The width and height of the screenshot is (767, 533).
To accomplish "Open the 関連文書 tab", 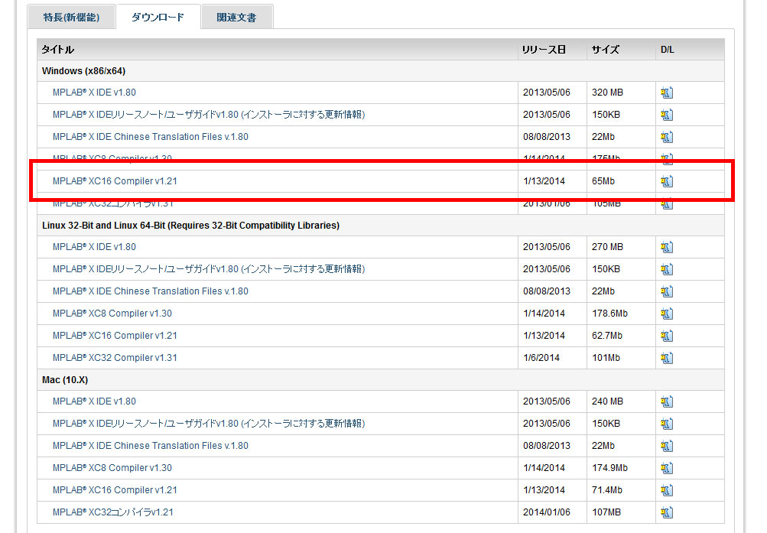I will (236, 17).
